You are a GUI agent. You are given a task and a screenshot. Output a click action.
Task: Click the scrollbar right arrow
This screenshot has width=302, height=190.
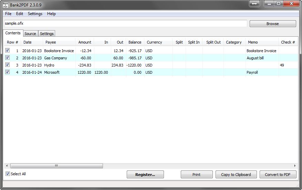click(295, 166)
